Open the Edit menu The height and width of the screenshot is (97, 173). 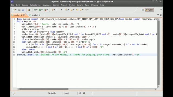tap(18, 5)
